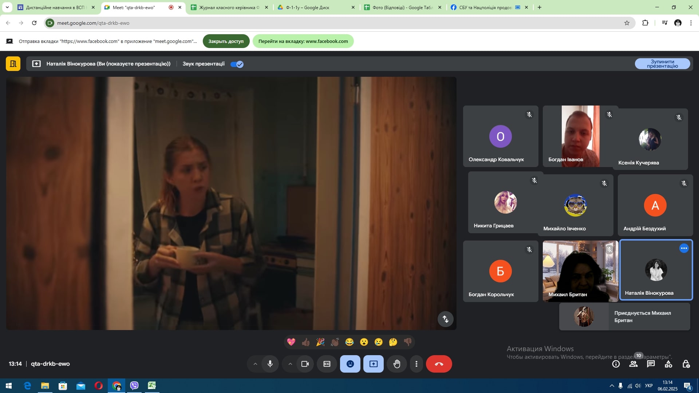
Task: Close the Meet qta-drkb-ewo tab
Action: coord(180,7)
